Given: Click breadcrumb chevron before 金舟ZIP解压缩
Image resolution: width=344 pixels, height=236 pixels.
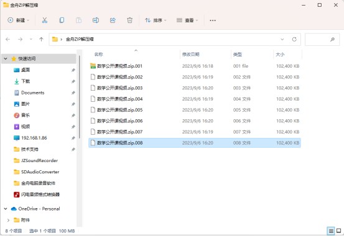Looking at the screenshot, I should (62, 39).
